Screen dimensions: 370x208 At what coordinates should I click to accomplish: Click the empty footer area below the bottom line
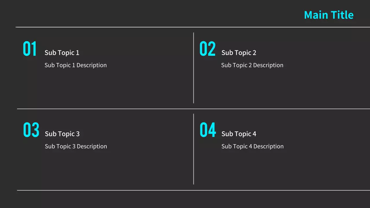185,200
